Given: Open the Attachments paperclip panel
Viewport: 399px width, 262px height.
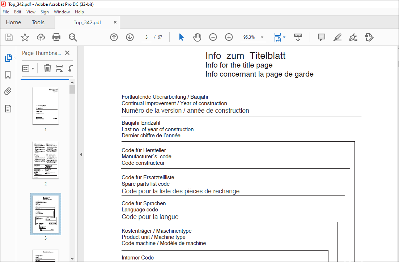Looking at the screenshot, I should [x=8, y=91].
